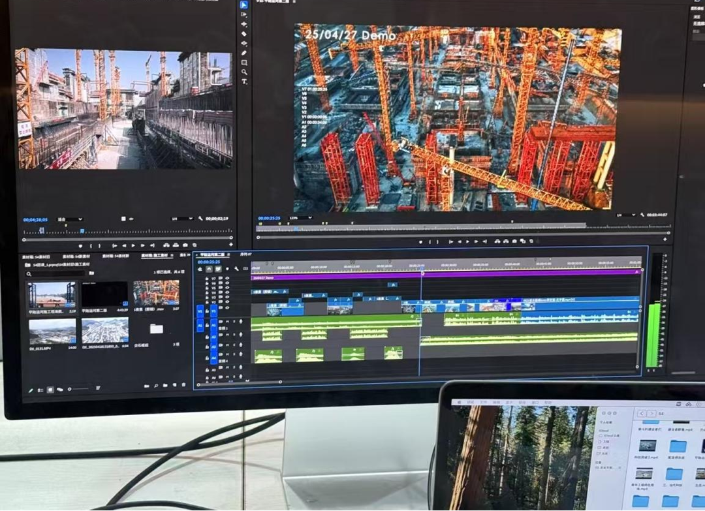Screen dimensions: 705x511
Task: Click Play in the Source monitor
Action: [x=133, y=245]
